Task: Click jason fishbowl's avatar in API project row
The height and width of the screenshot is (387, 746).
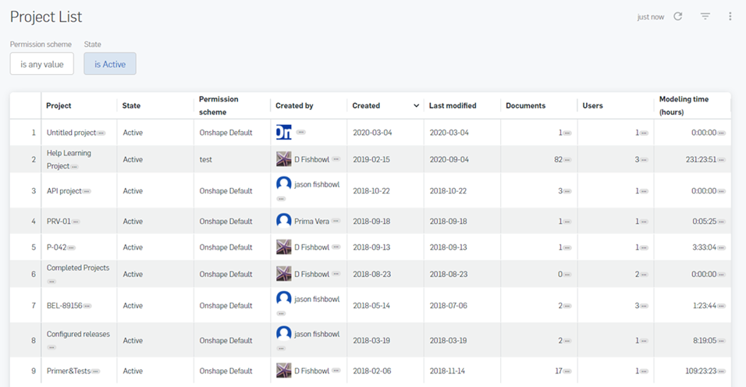Action: click(x=284, y=184)
